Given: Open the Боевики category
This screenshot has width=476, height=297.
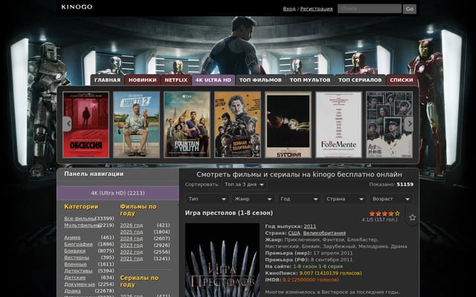Looking at the screenshot, I should [x=74, y=251].
